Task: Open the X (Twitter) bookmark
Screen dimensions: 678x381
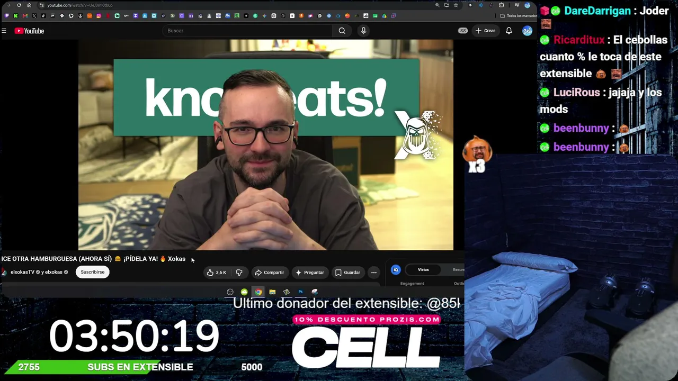Action: (x=34, y=16)
